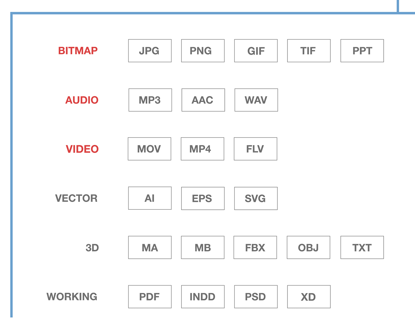Choose the GIF format box
The image size is (415, 324).
[x=256, y=51]
